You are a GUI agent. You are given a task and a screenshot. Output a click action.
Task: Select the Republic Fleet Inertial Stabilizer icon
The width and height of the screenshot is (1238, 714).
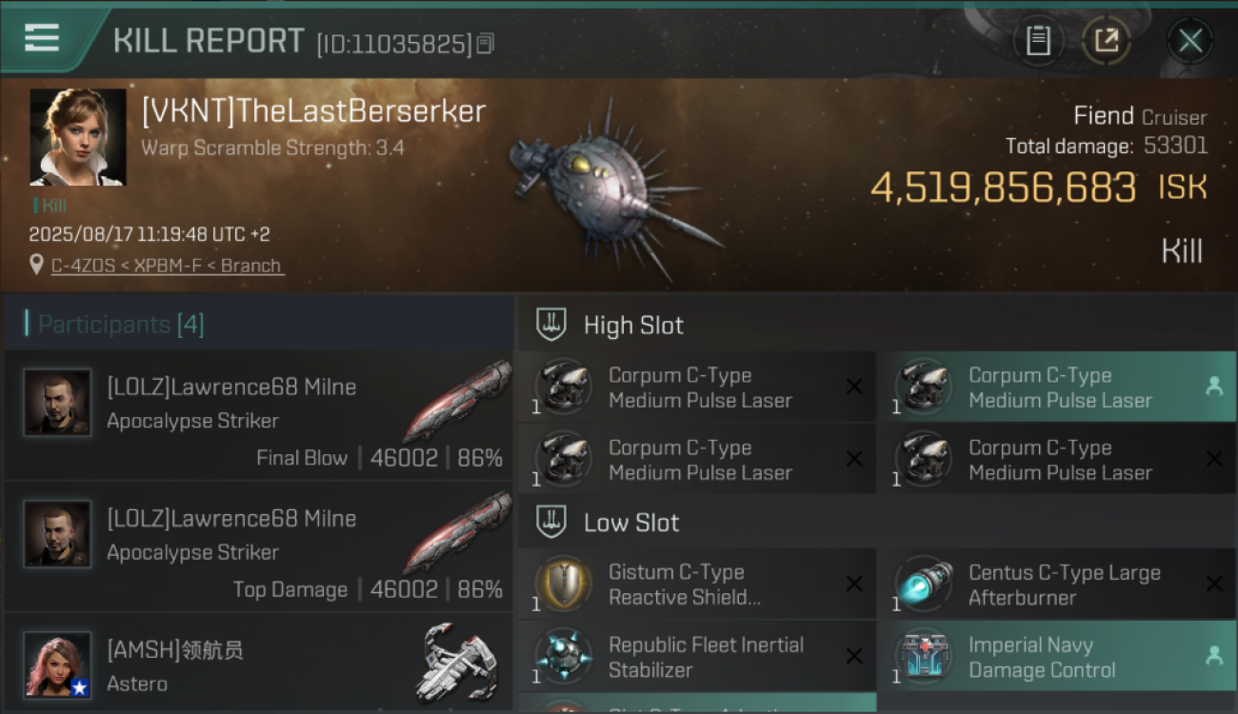click(x=564, y=656)
